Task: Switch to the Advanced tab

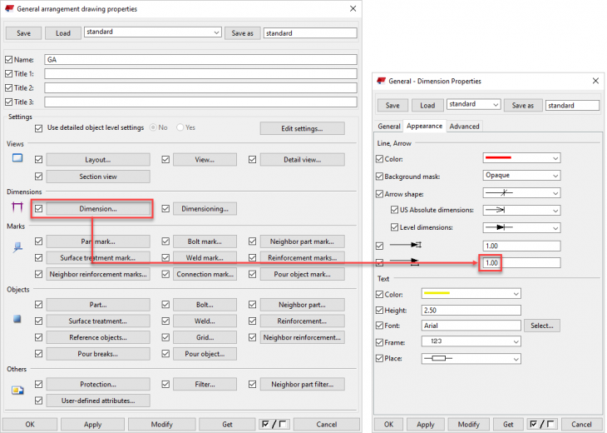Action: point(464,127)
